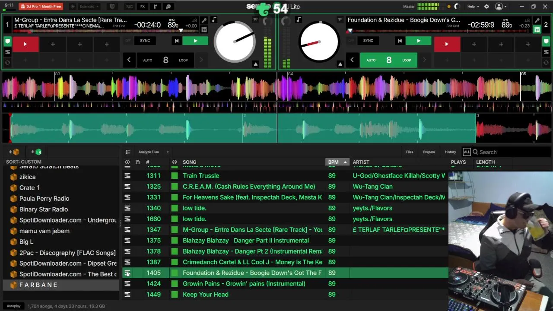Open the practice mode / stems icon
Image resolution: width=553 pixels, height=311 pixels.
coord(168,6)
